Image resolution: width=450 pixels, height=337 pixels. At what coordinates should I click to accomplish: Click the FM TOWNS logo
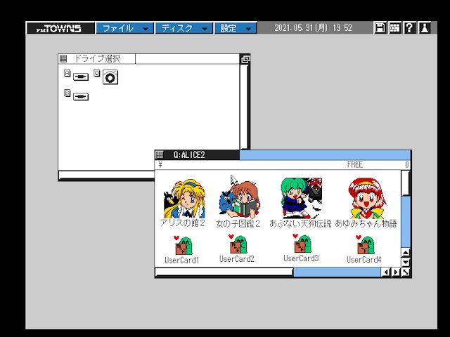coord(60,28)
